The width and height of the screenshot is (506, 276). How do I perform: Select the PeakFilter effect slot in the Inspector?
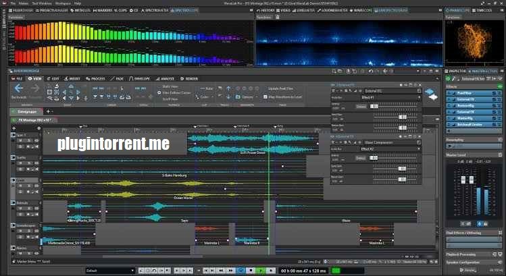tap(474, 93)
